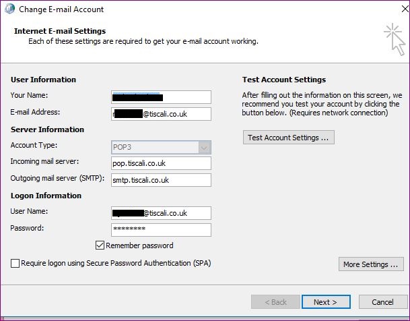410x321 pixels.
Task: Select the E-mail Address input field
Action: (x=161, y=114)
